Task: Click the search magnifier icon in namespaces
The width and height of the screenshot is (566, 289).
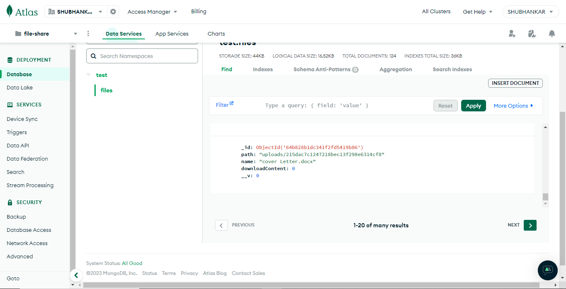Action: click(93, 56)
